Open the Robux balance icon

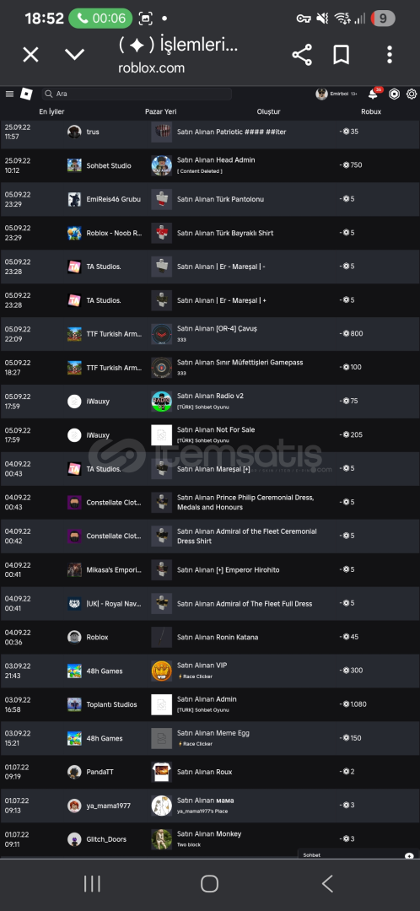click(395, 94)
